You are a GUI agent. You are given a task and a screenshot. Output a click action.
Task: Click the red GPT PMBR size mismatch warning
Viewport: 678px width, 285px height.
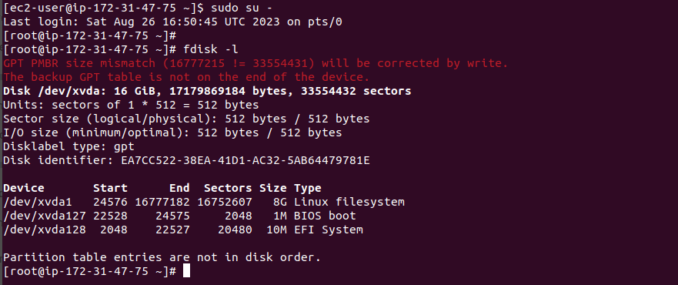click(256, 64)
